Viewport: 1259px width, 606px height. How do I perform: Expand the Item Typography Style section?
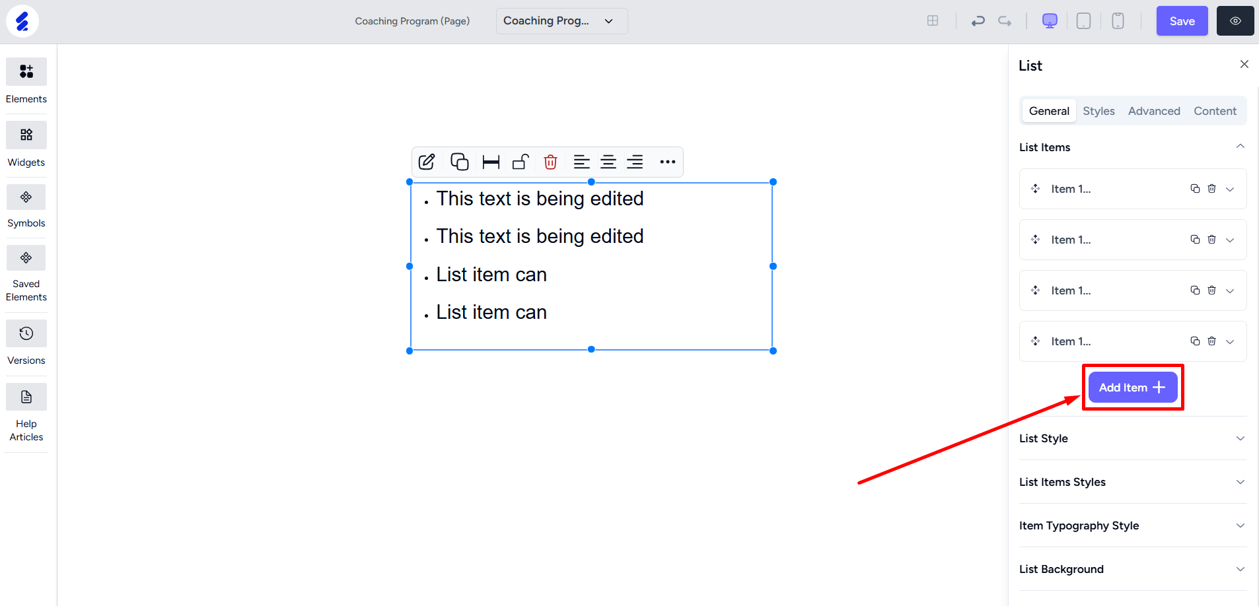(1133, 525)
